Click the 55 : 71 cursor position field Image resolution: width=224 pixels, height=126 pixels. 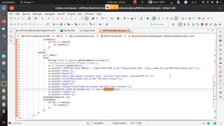pyautogui.click(x=136, y=123)
